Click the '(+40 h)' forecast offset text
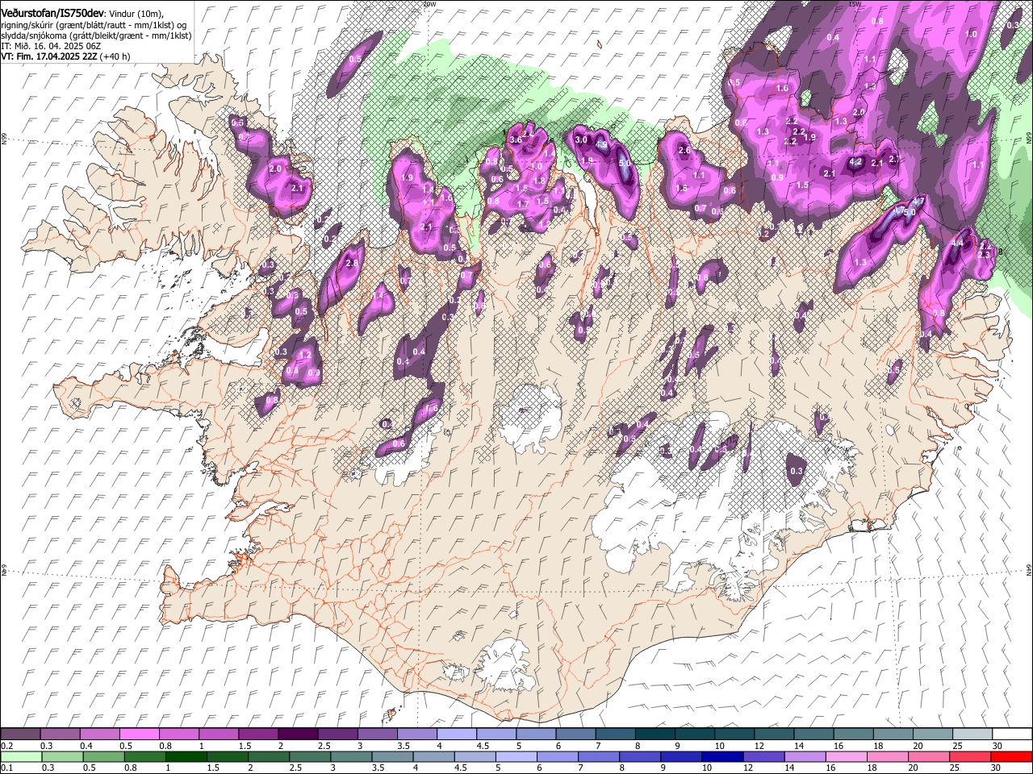This screenshot has width=1033, height=774. click(115, 56)
